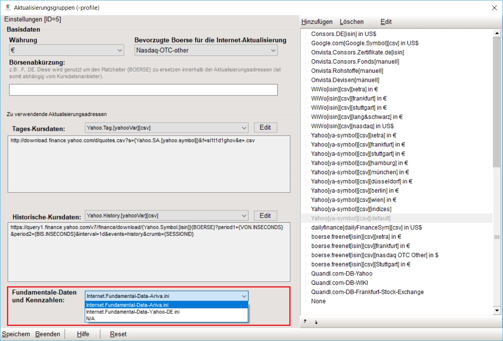
Task: Click Speichern in the bottom bar
Action: [16, 334]
